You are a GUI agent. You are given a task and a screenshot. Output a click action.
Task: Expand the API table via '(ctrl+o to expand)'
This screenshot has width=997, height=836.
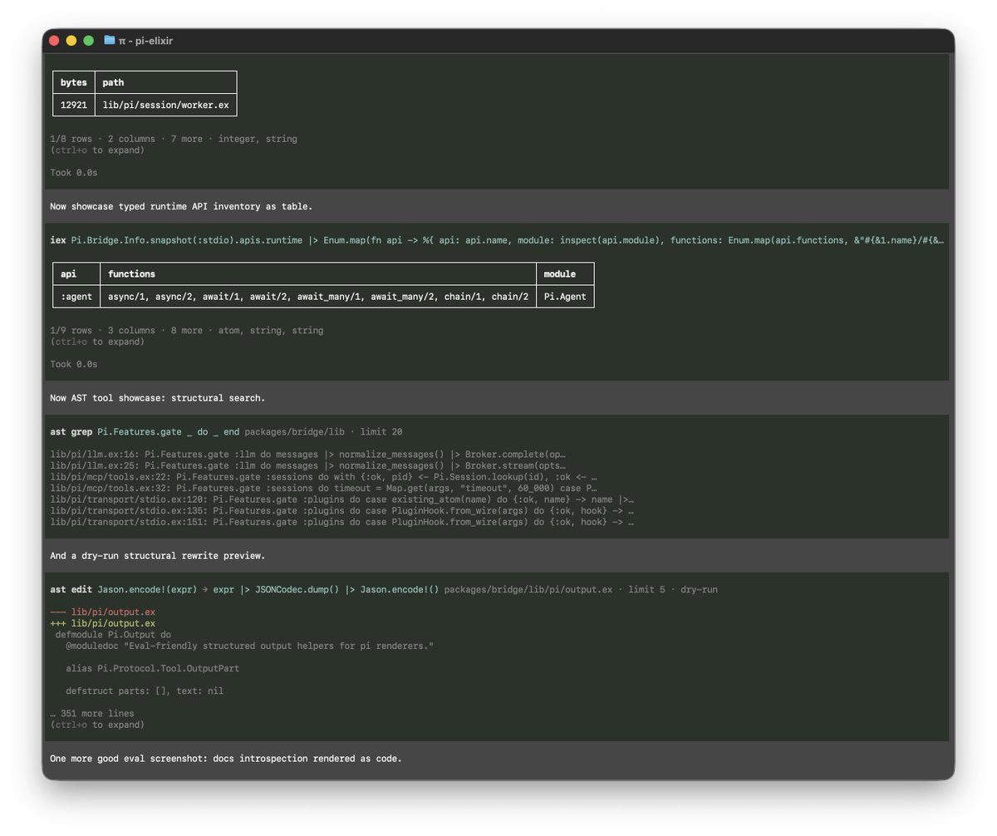point(97,342)
